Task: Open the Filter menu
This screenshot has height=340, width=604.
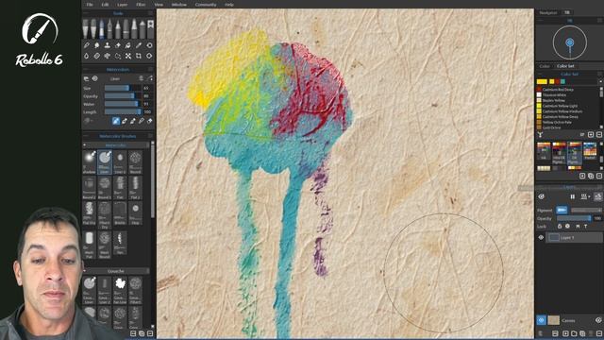Action: pos(141,5)
